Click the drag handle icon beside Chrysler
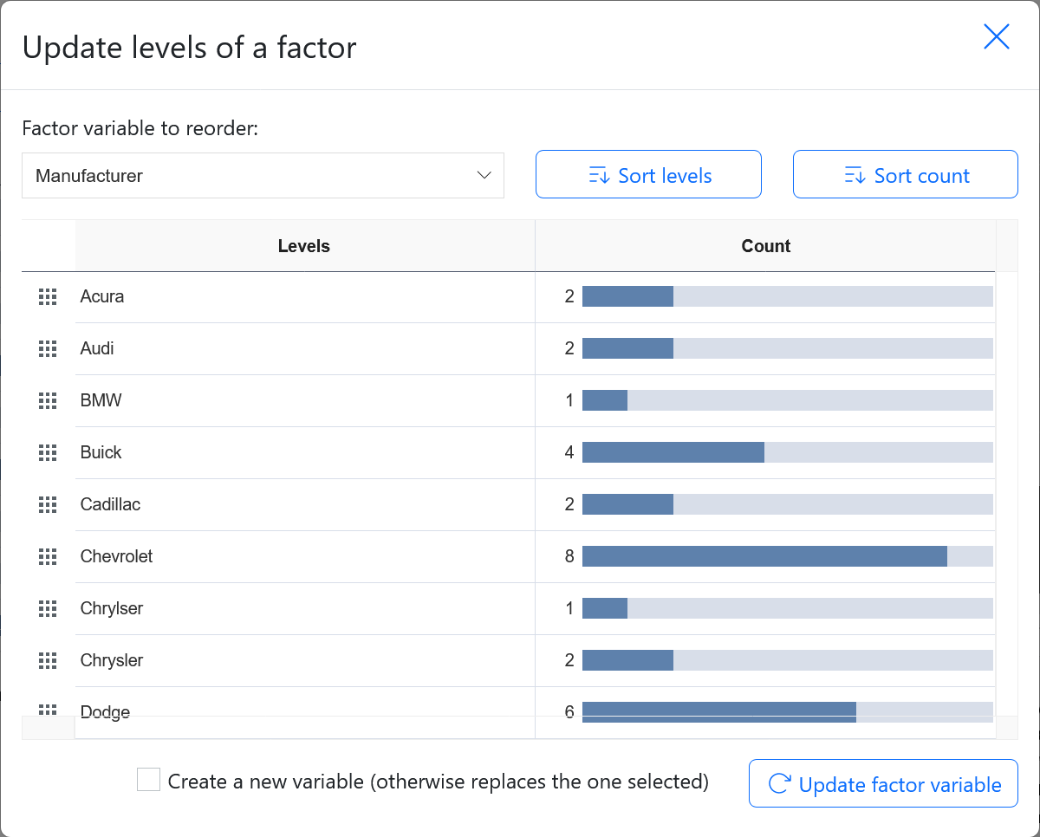1040x837 pixels. 48,661
